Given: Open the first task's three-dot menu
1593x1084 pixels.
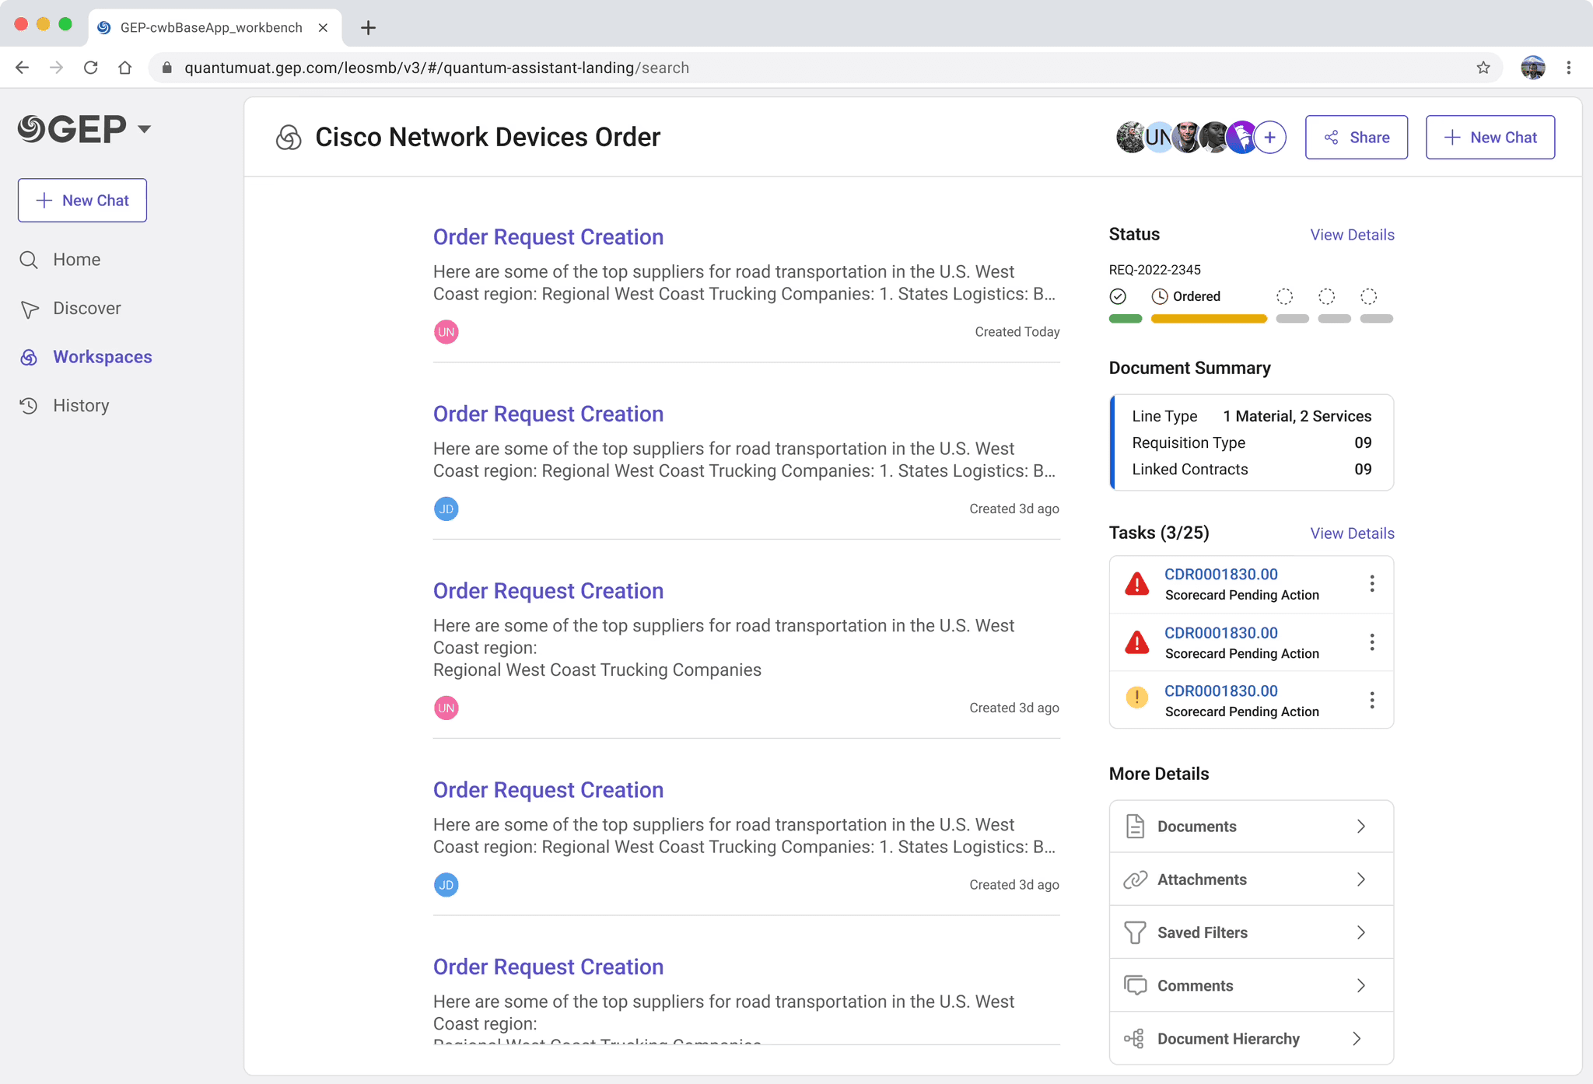Looking at the screenshot, I should click(1372, 584).
